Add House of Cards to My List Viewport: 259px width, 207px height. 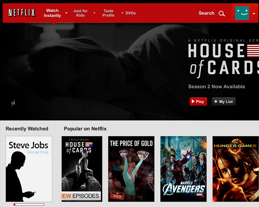(x=224, y=101)
